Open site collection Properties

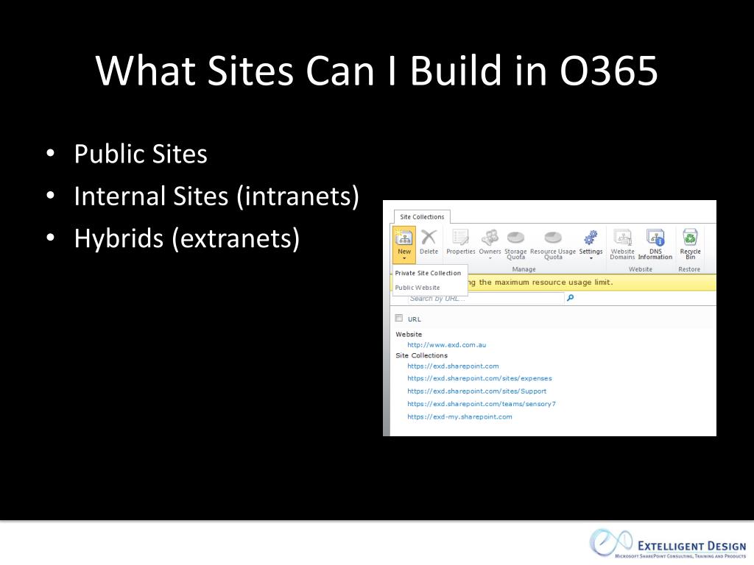click(x=461, y=243)
